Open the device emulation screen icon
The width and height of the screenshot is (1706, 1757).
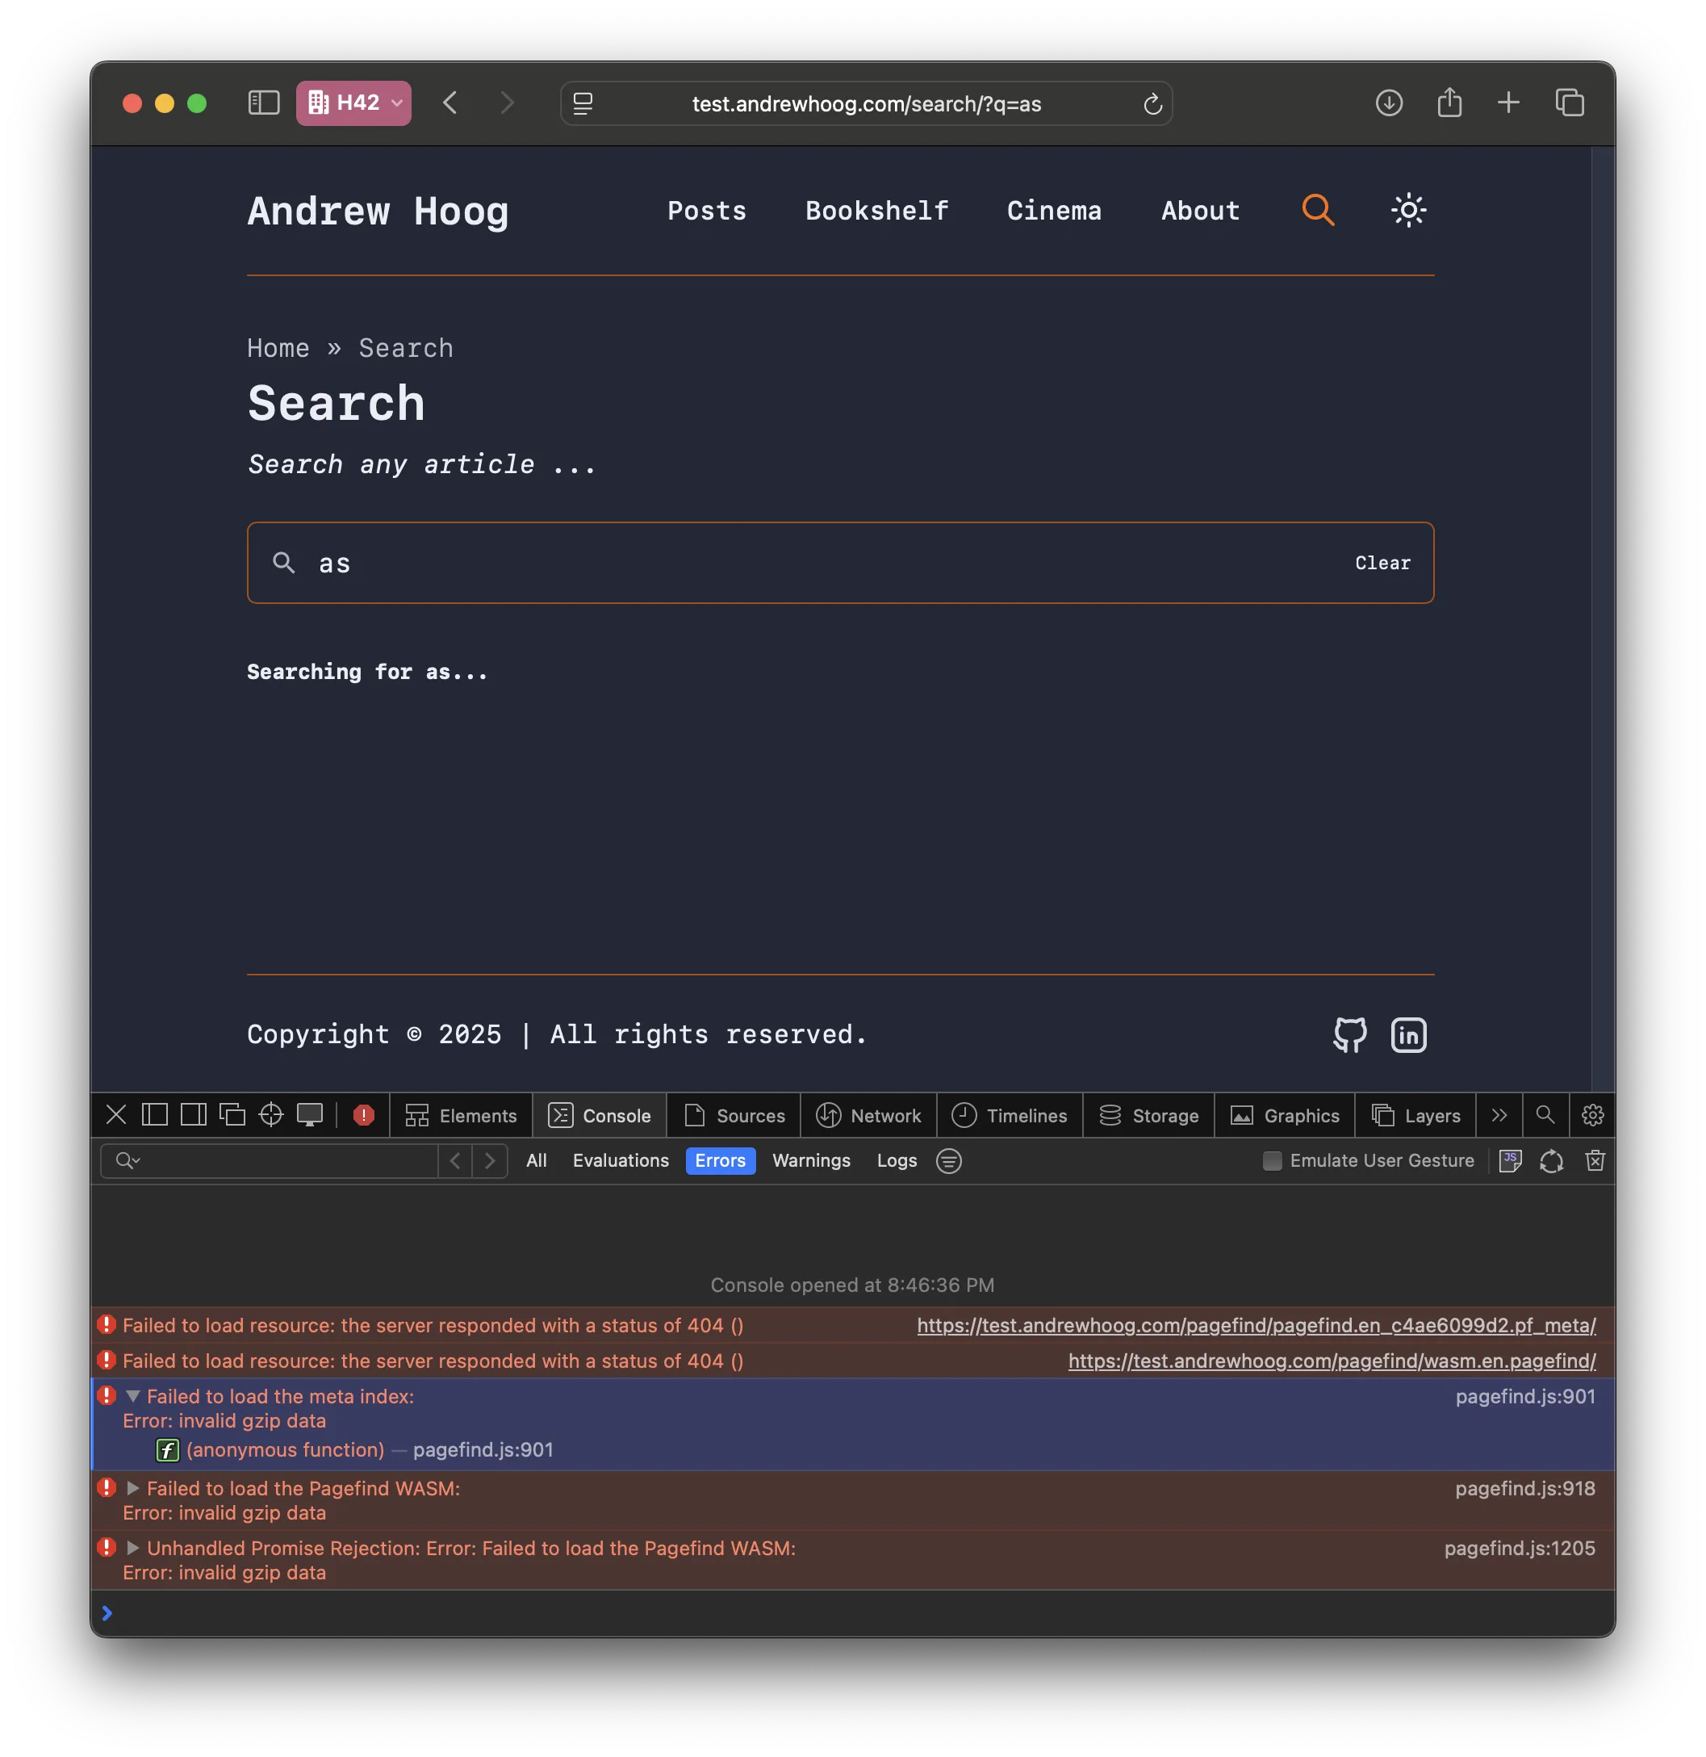[x=310, y=1115]
